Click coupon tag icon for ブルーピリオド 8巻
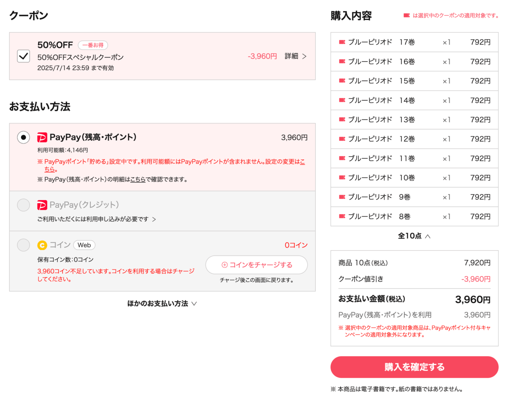Screen dimensions: 510x396 [x=342, y=216]
